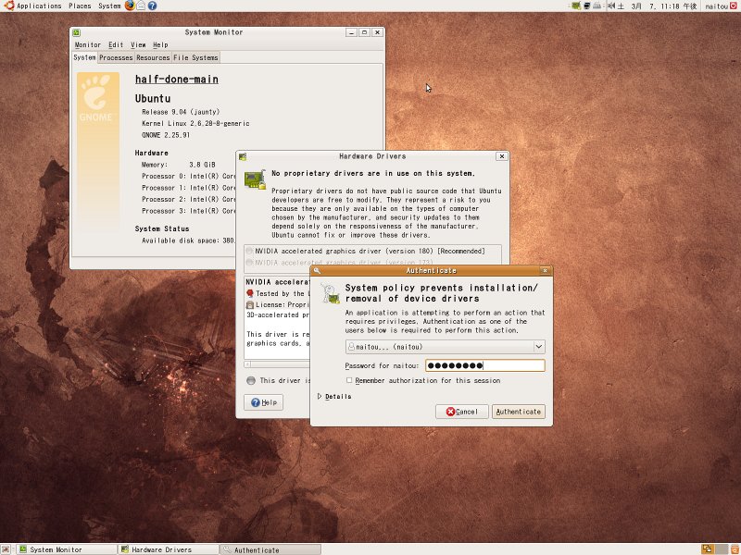Click the Ubuntu logo on the top panel

click(9, 6)
